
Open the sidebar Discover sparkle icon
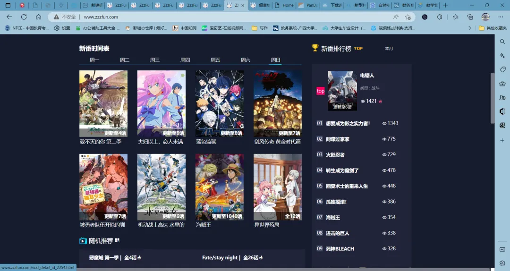(x=502, y=56)
